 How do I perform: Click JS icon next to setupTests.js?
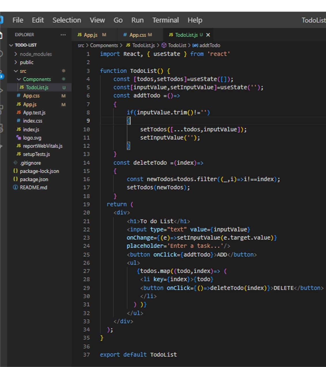pyautogui.click(x=19, y=154)
